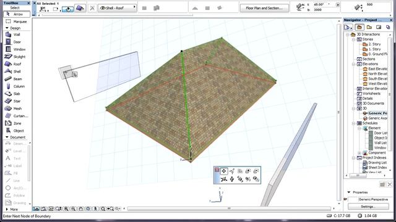Image resolution: width=396 pixels, height=222 pixels.
Task: Expand the Component tree node
Action: point(359,153)
